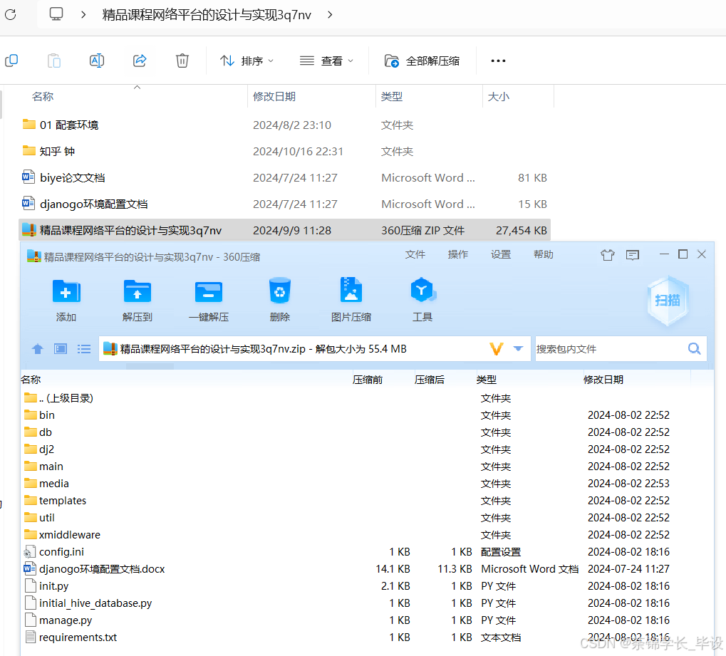Click the up-arrow to go to parent directory

coord(37,348)
